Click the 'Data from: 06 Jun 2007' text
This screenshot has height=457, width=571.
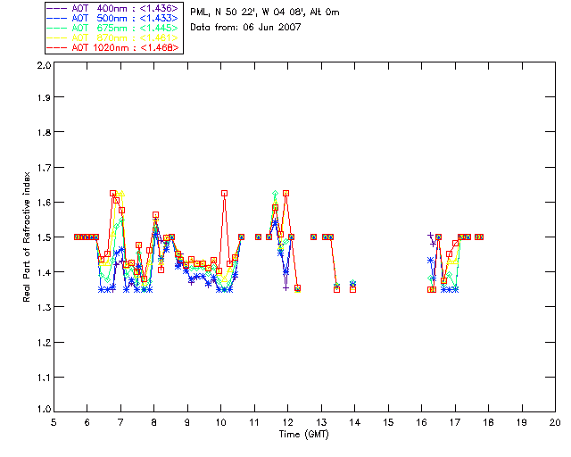click(245, 27)
